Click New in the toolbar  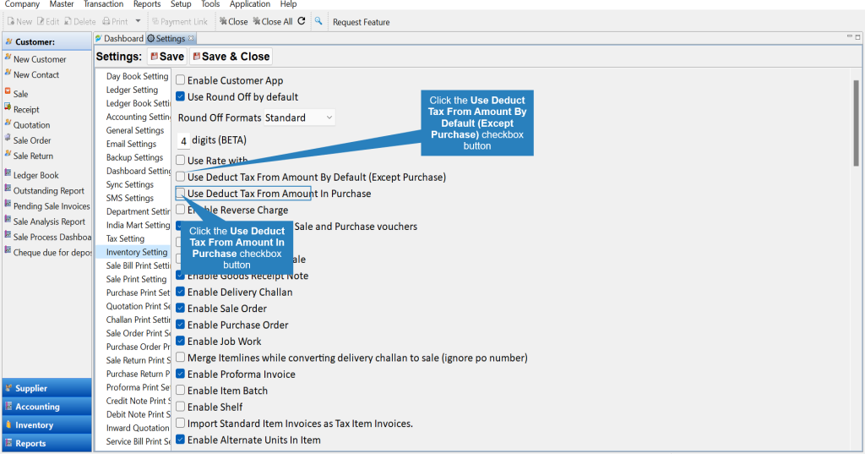coord(19,21)
